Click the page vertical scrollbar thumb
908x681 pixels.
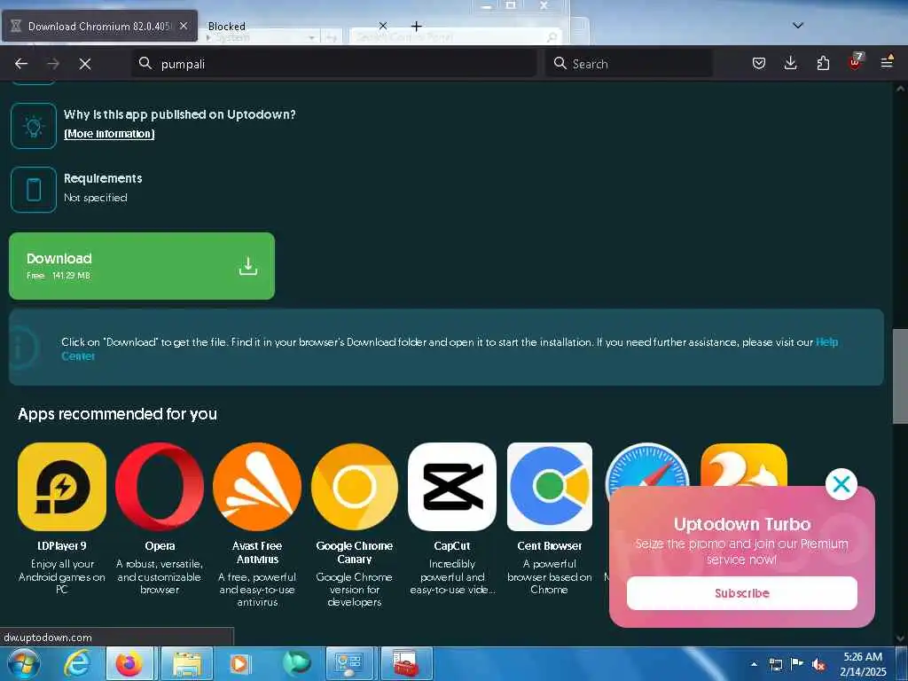[901, 376]
